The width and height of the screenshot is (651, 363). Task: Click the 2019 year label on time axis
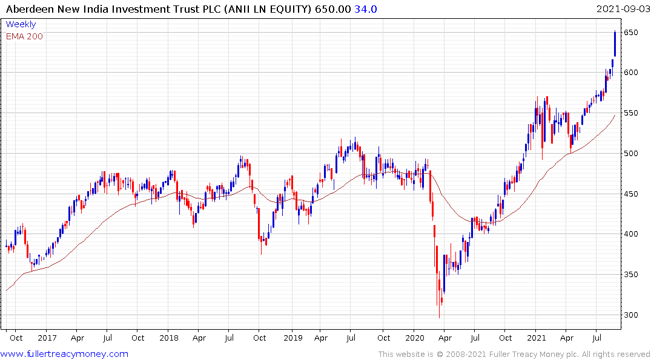click(x=293, y=338)
